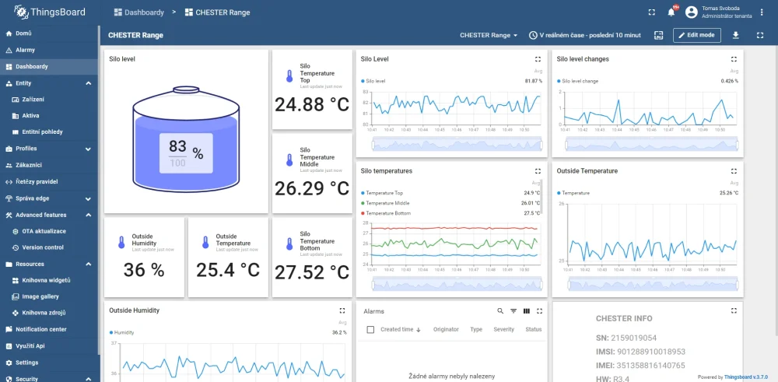Click CHESTER Range breadcrumb
Screen dimensions: 778x382
(217, 12)
